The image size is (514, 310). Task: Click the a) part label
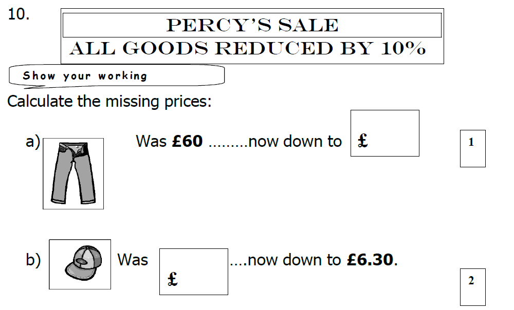click(33, 142)
